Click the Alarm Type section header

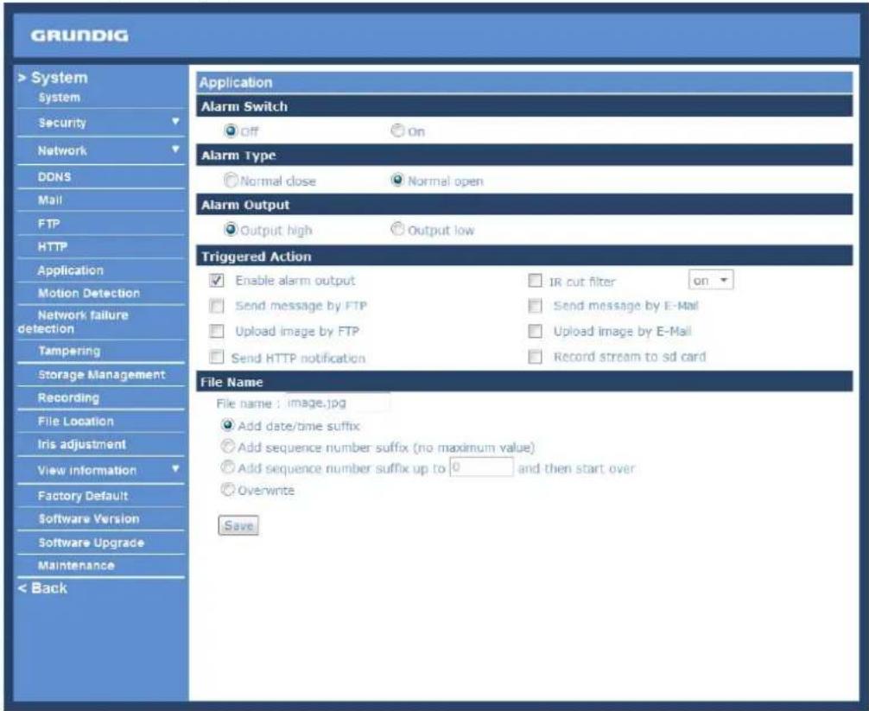tap(524, 156)
